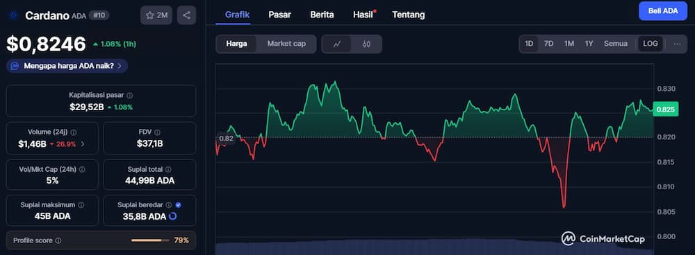Click info icon next to Kapitalisasi pasar

pos(129,95)
